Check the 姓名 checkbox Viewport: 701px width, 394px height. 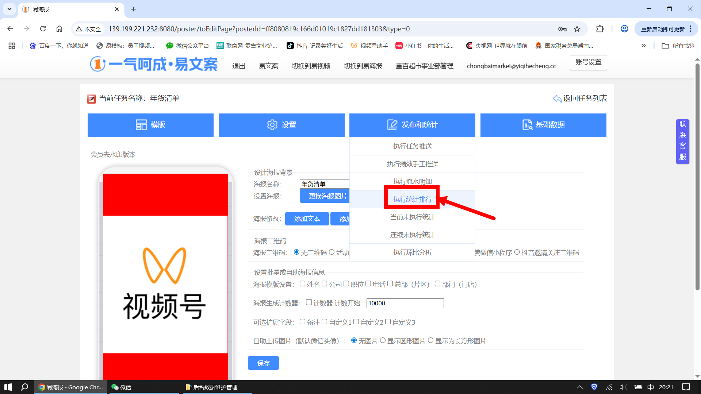[302, 284]
